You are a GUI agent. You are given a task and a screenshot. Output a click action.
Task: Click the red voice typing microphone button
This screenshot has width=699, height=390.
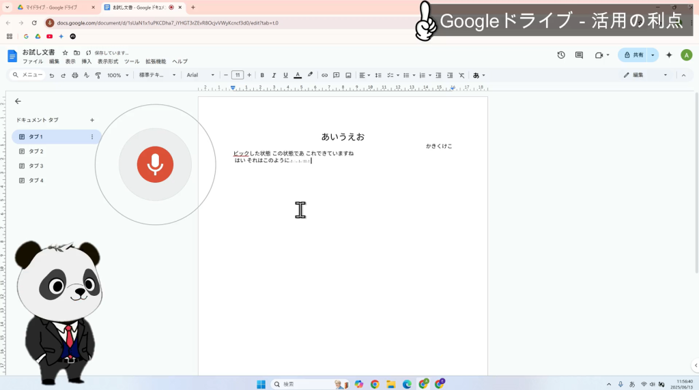coord(155,164)
